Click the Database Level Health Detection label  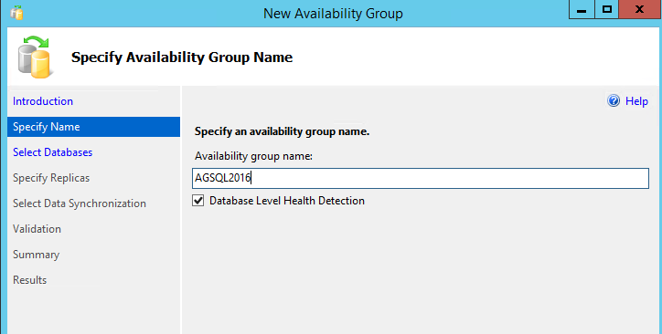pos(287,201)
